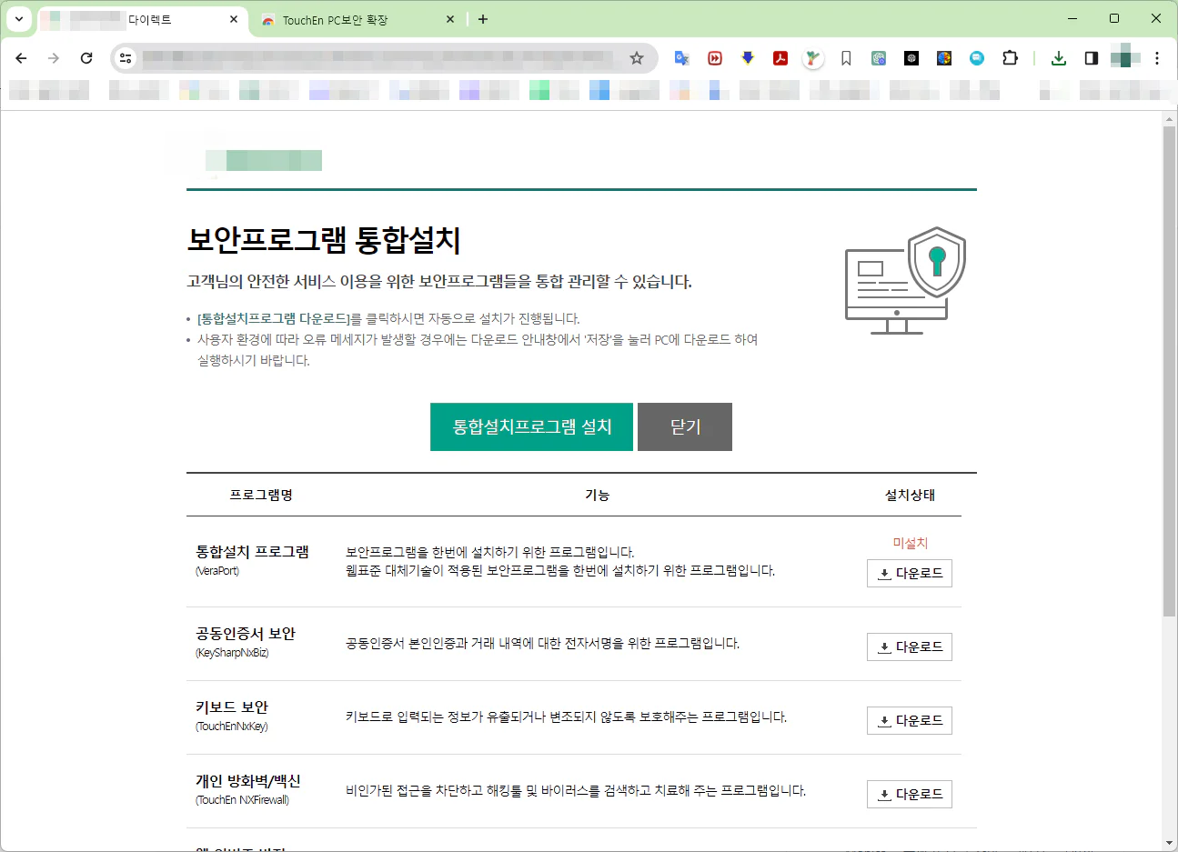
Task: Click the (KeySharpNxBiz) label
Action: click(x=232, y=654)
